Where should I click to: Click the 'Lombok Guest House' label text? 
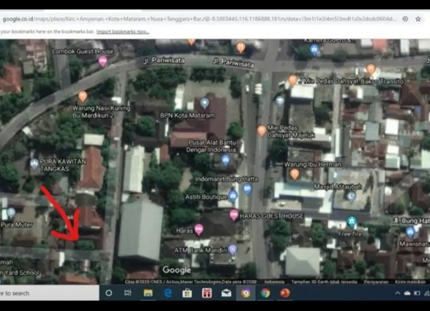tap(83, 51)
